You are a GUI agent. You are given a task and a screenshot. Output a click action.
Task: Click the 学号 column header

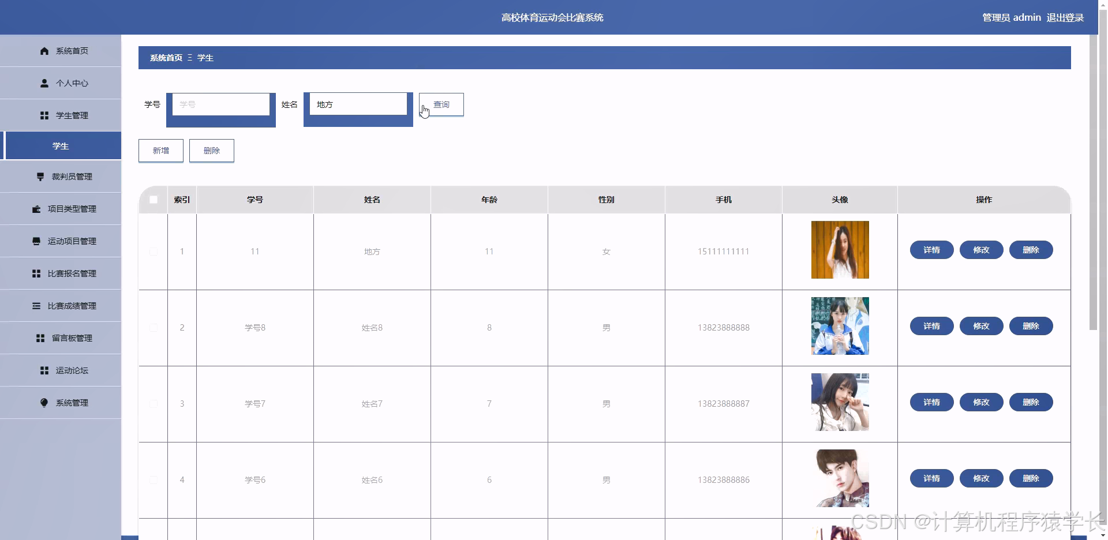tap(255, 200)
